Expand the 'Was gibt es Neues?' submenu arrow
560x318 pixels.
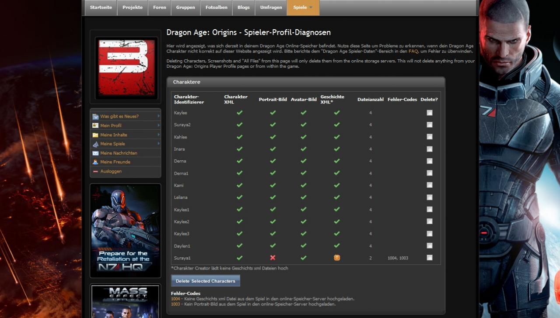coord(158,116)
